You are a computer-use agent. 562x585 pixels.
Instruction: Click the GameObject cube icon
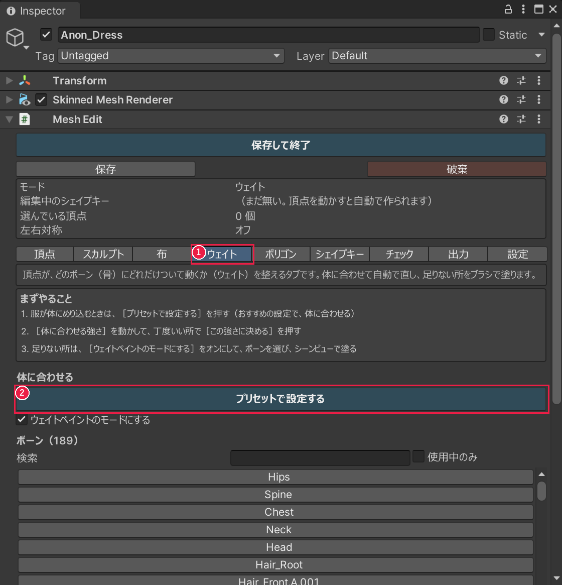click(15, 37)
